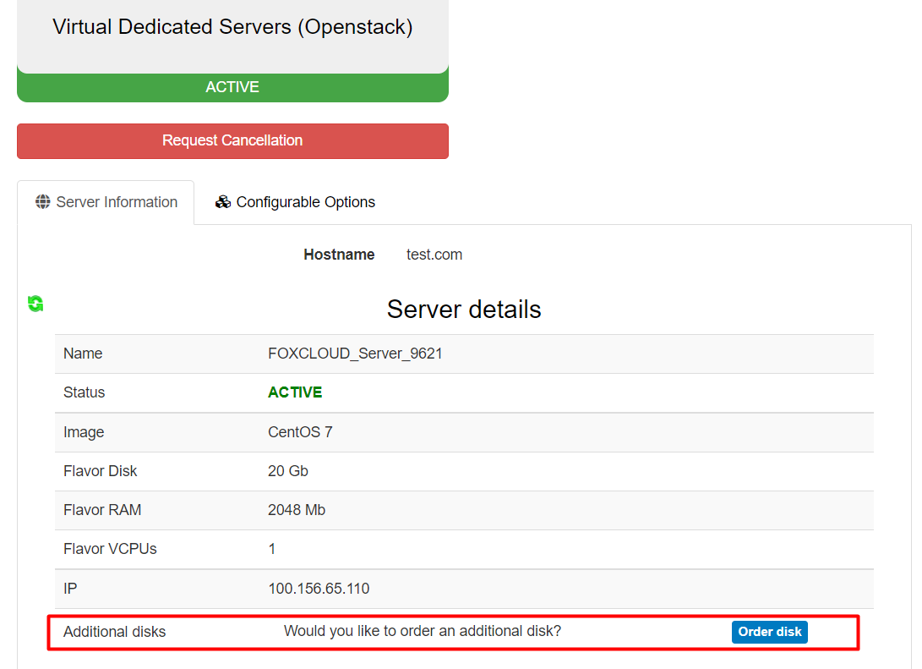Click the hostname value test.com
Screen dimensions: 922x669
[434, 255]
